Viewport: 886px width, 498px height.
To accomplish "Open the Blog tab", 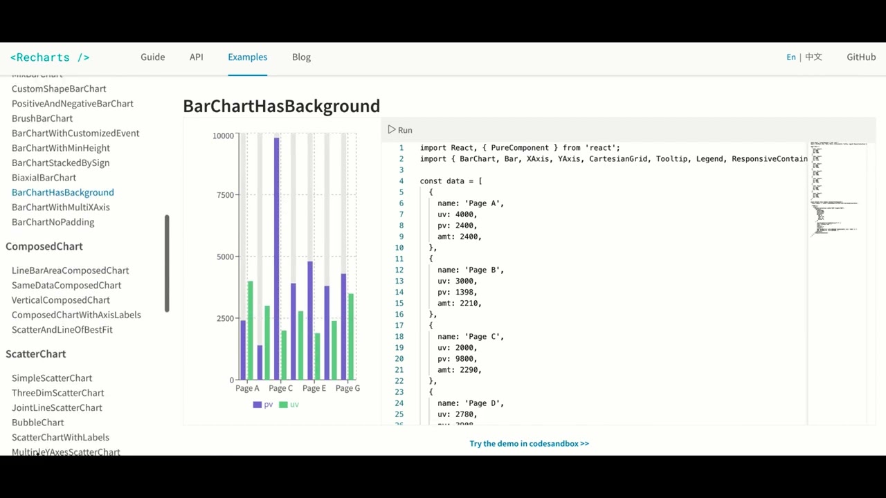I will coord(301,57).
